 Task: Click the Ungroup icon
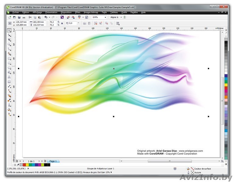(x=96, y=23)
